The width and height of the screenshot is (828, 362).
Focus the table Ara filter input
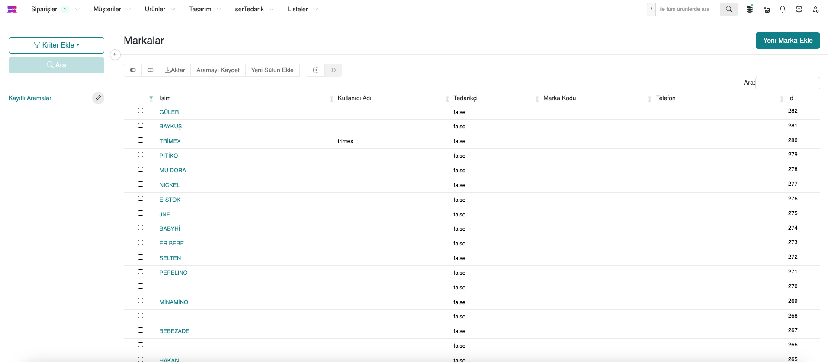pyautogui.click(x=787, y=83)
